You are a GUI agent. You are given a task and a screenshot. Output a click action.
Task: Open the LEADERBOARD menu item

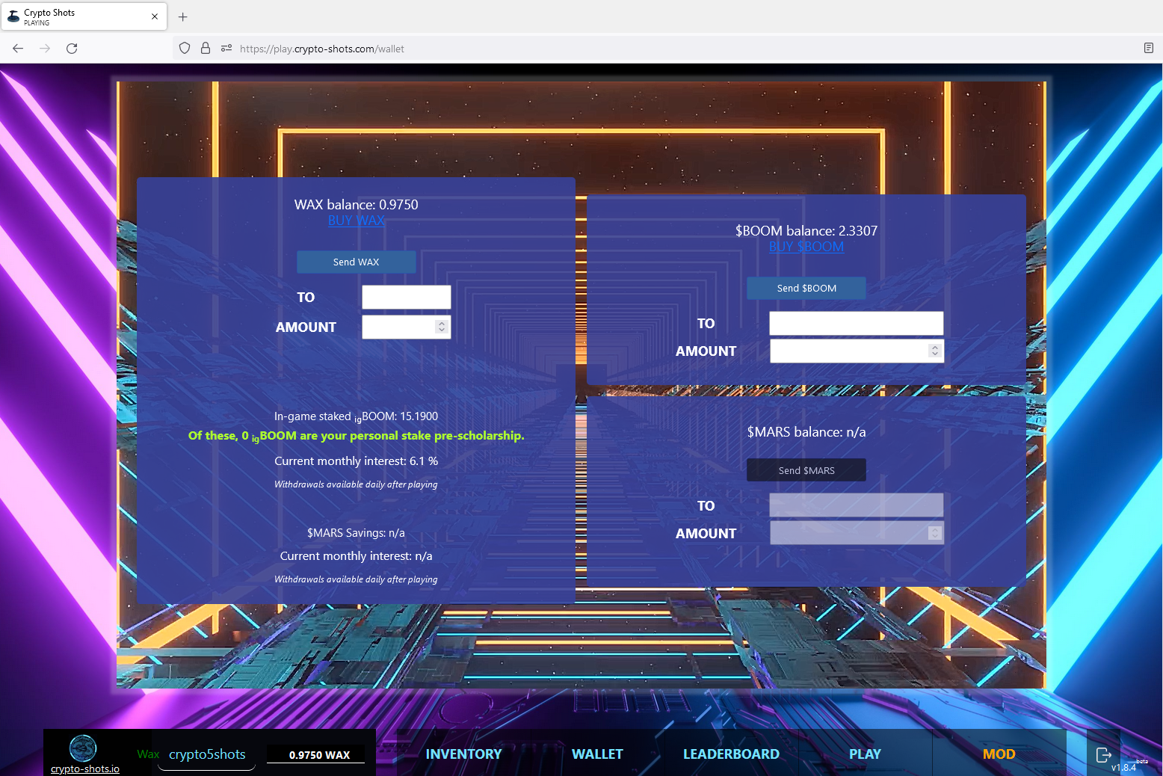click(x=731, y=754)
